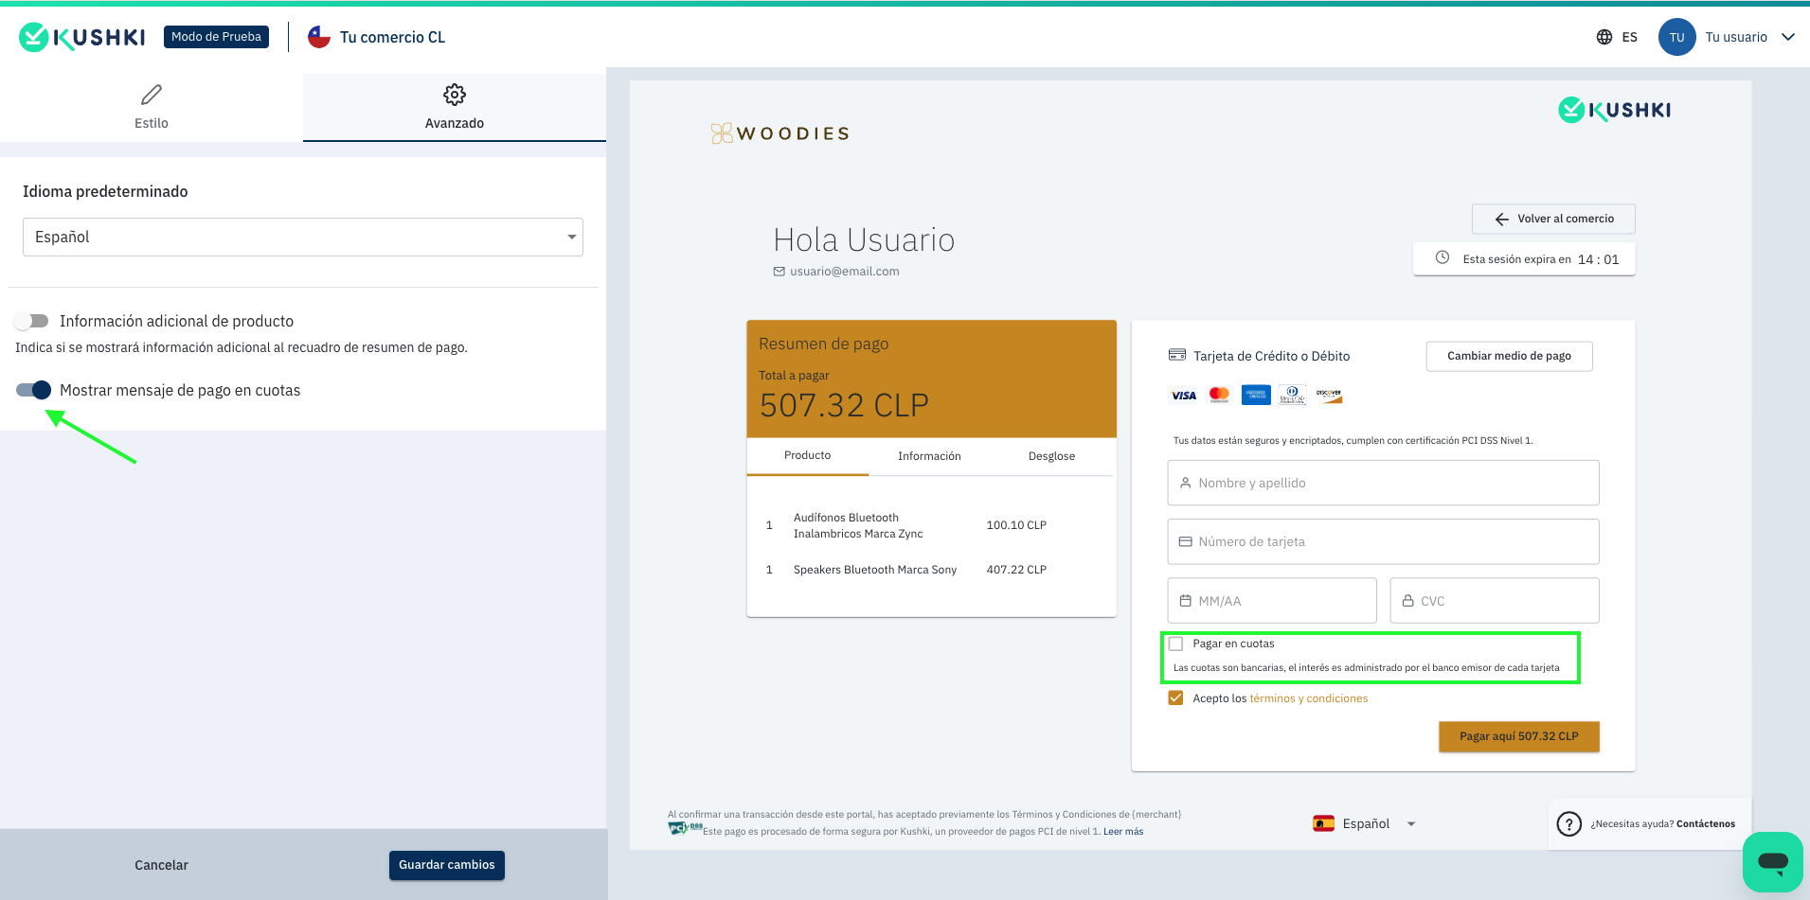Select the Información tab
The image size is (1810, 900).
[x=929, y=456]
